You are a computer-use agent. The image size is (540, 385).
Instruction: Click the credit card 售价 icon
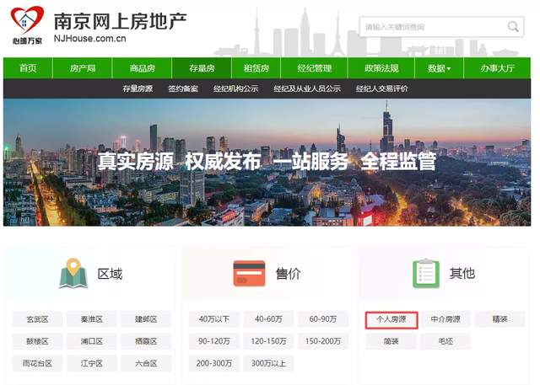[x=250, y=273]
